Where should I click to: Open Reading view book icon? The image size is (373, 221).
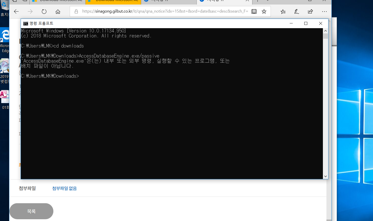(254, 12)
